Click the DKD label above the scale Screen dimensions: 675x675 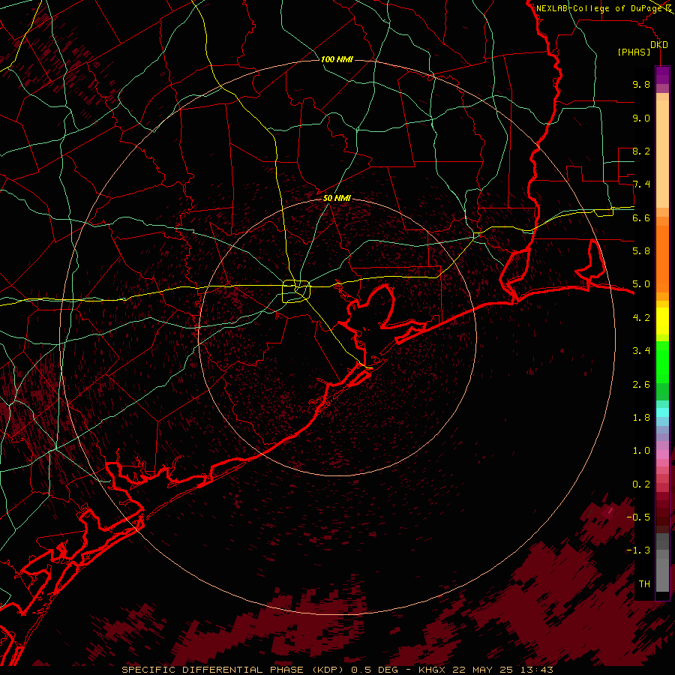coord(659,44)
